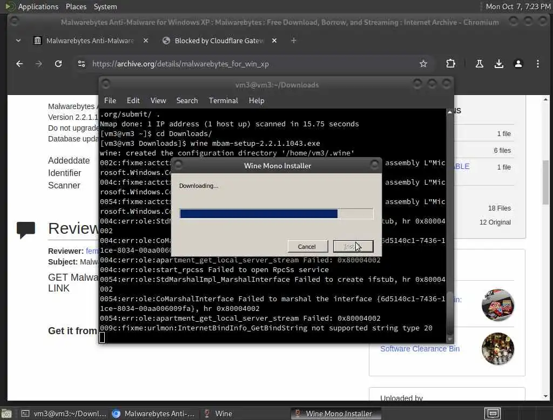Cancel the Wine Mono download

pos(307,247)
